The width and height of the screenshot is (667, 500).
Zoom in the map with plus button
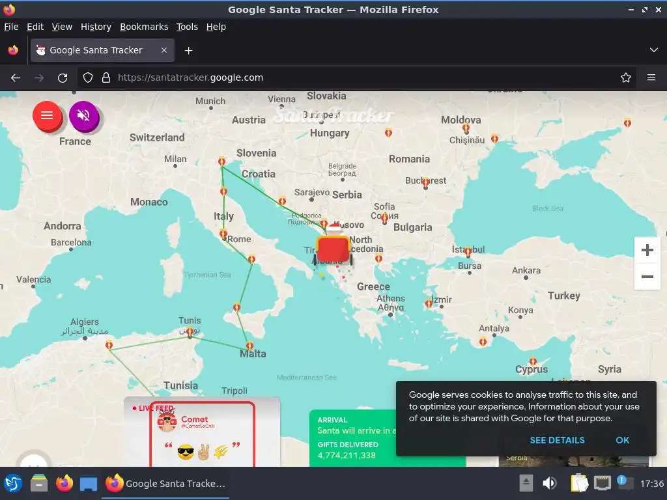pyautogui.click(x=647, y=250)
